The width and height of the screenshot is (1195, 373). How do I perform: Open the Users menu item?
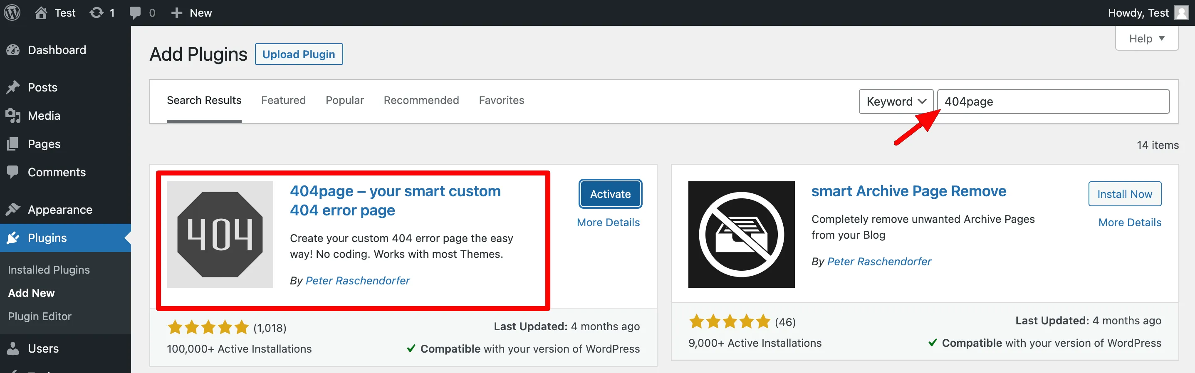65,348
